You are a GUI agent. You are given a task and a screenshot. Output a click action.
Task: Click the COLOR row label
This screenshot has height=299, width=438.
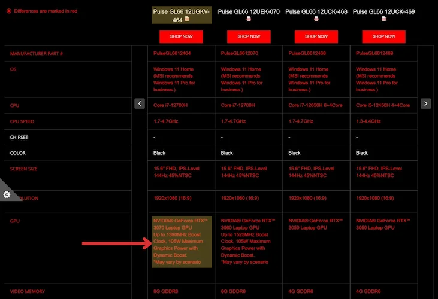click(17, 153)
